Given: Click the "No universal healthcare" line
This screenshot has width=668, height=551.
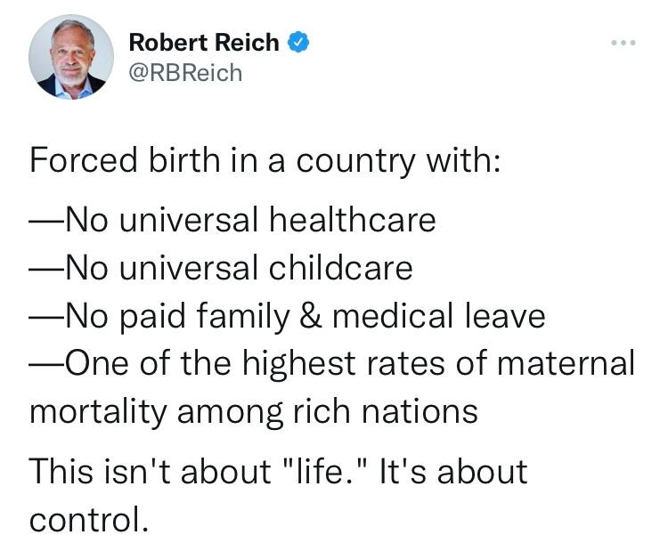Looking at the screenshot, I should click(x=232, y=218).
